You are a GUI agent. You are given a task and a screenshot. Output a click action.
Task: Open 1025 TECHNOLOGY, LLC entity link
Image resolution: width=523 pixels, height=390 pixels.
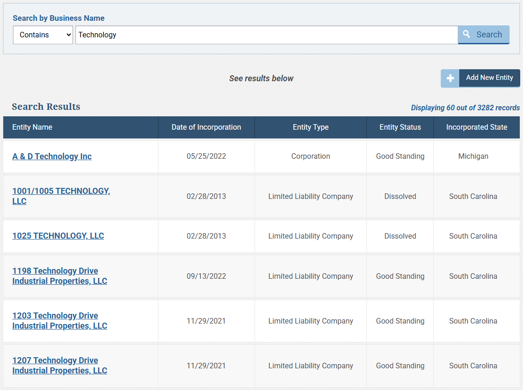[58, 236]
